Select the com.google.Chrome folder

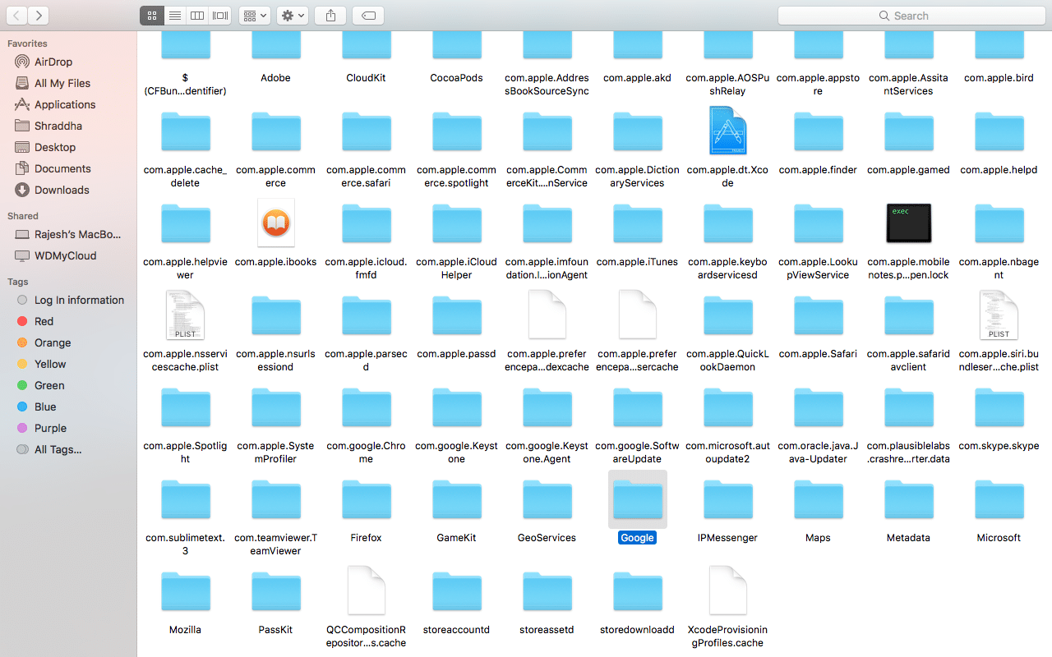coord(366,408)
